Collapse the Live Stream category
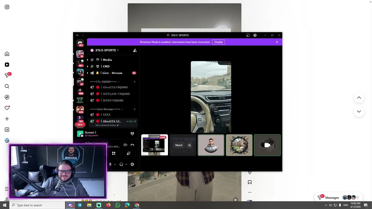Screen dimensions: 372x209 [x=106, y=109]
